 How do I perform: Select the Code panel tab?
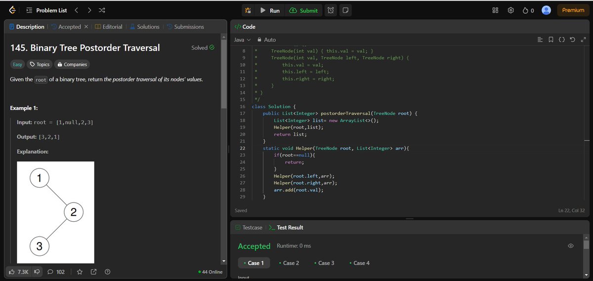click(245, 27)
